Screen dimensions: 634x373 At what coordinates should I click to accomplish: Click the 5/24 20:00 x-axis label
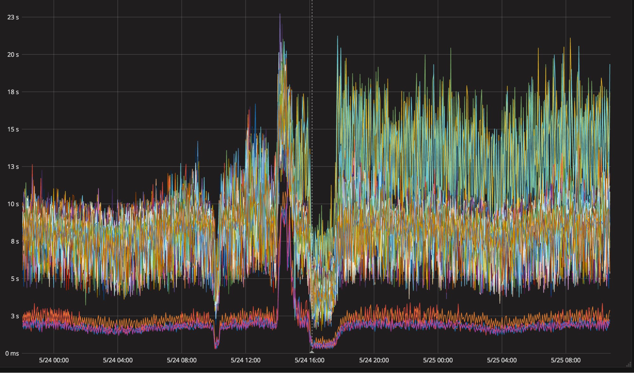click(374, 360)
